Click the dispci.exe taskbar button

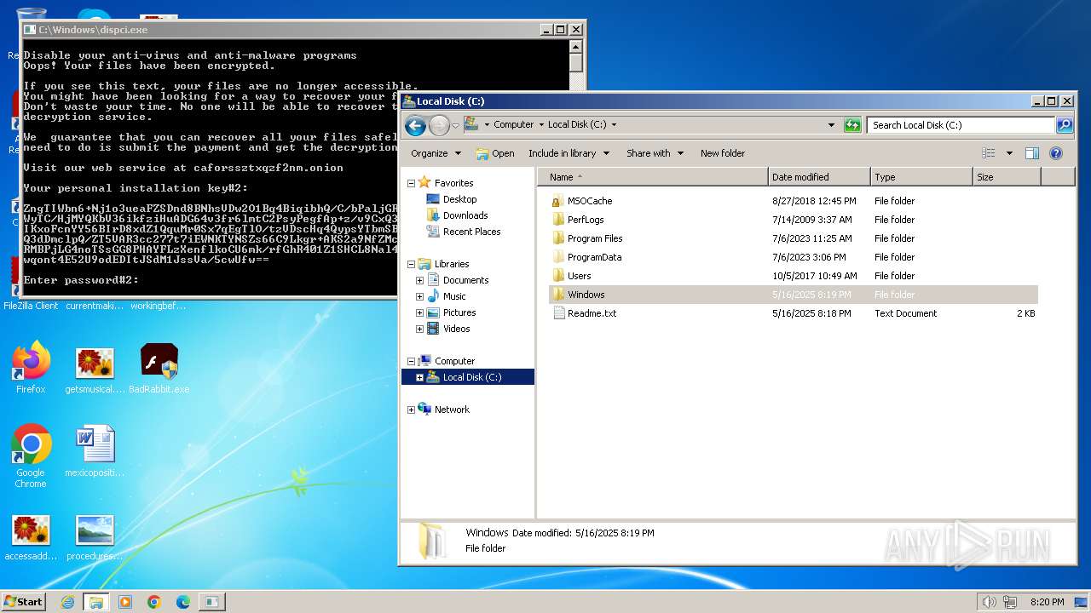point(212,602)
